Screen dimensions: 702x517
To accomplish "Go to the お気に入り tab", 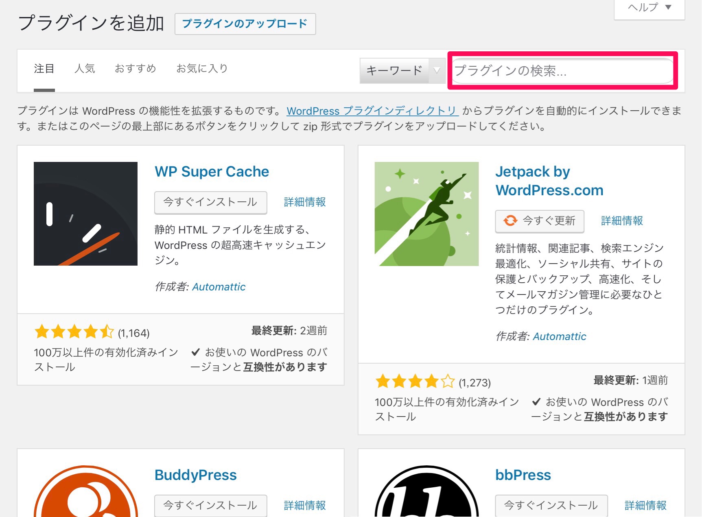I will [202, 69].
